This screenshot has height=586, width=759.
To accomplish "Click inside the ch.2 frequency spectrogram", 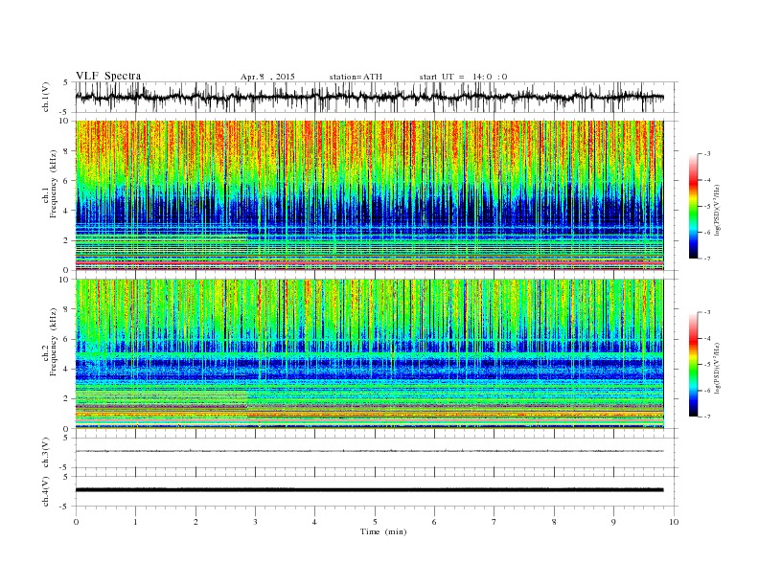I will [370, 354].
